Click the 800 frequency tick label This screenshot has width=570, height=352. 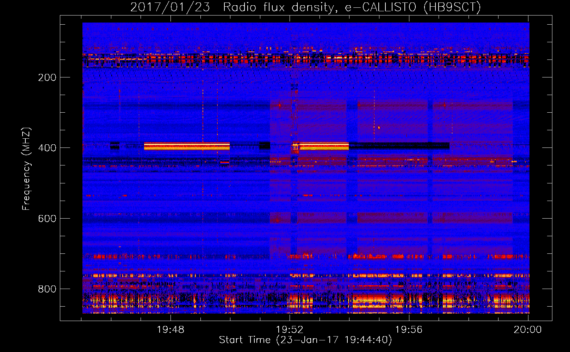point(47,289)
